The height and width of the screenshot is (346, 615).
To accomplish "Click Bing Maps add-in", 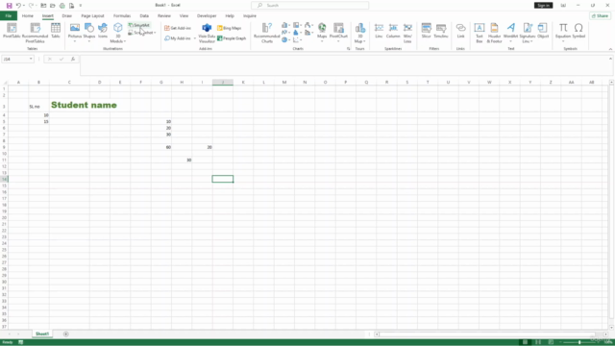I will (x=230, y=28).
